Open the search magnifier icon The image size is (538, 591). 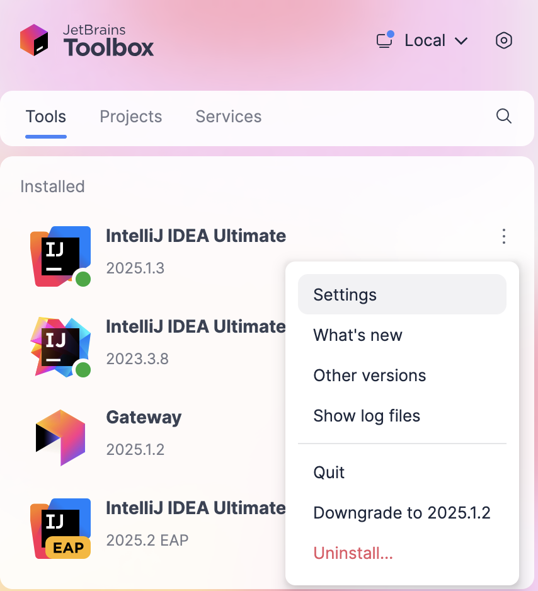coord(503,117)
